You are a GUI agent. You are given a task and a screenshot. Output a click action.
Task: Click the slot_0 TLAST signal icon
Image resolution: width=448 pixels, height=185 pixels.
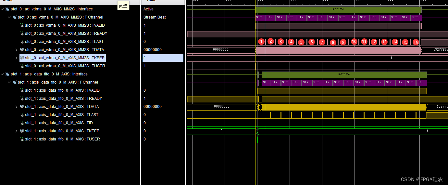pyautogui.click(x=22, y=42)
